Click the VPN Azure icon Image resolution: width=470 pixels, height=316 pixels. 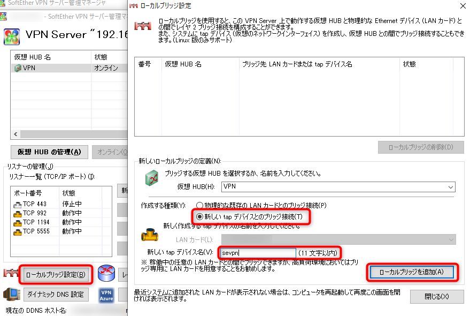pyautogui.click(x=106, y=295)
